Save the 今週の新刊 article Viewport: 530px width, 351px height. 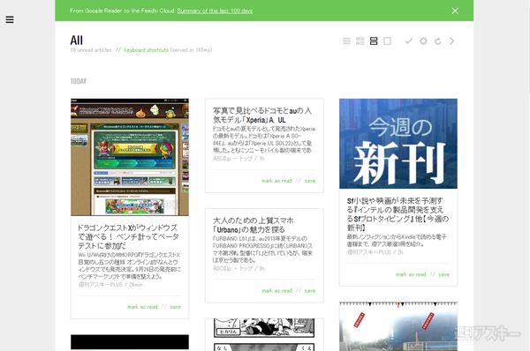pos(444,274)
